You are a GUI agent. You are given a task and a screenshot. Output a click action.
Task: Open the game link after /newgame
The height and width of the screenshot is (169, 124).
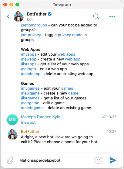point(73,93)
